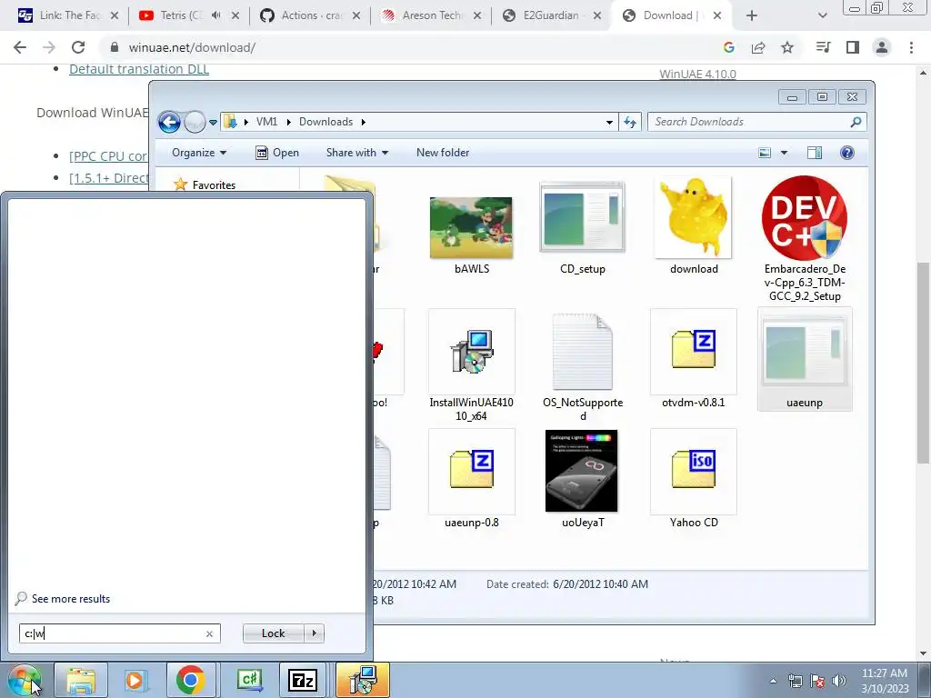Click the Downloads breadcrumb segment
The width and height of the screenshot is (931, 698).
(326, 122)
